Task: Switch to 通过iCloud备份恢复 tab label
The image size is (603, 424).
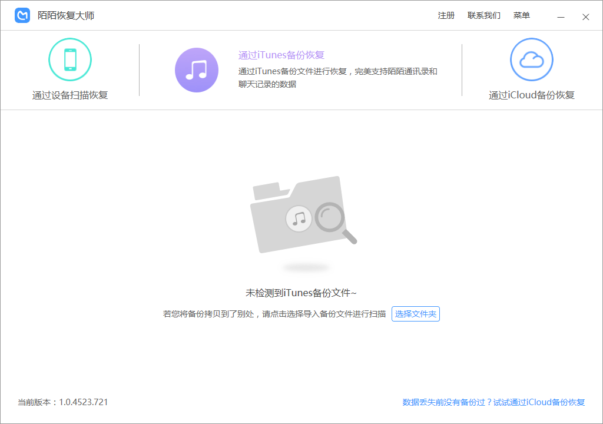Action: click(x=532, y=95)
